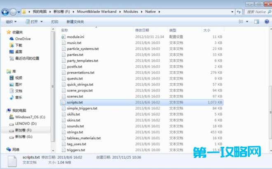
Task: Select the quick_strings.txt file
Action: pyautogui.click(x=80, y=84)
